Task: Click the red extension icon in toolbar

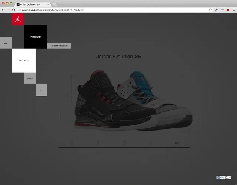Action: point(228,10)
